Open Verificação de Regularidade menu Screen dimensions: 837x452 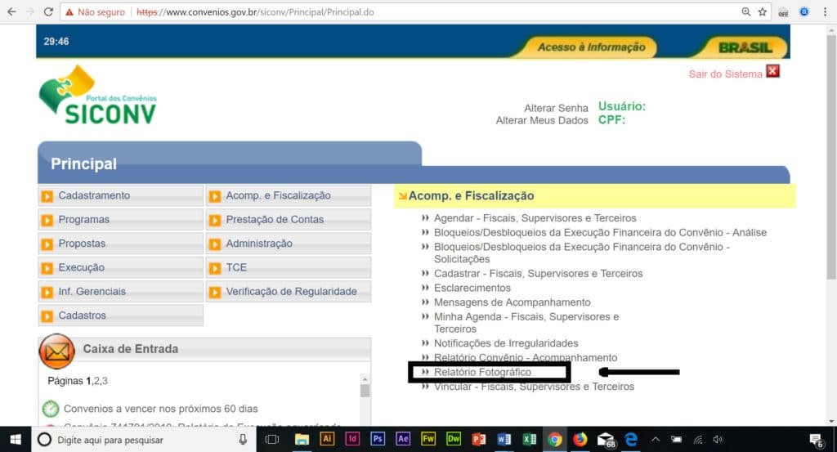coord(289,291)
